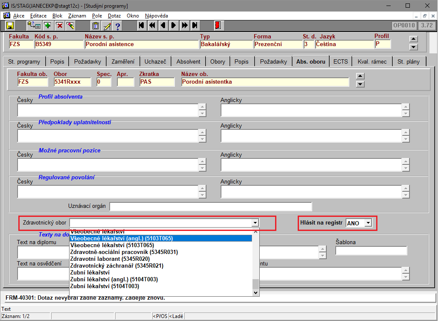The width and height of the screenshot is (438, 321).
Task: Click the Název ob. field Porodní asistentka
Action: pyautogui.click(x=265, y=82)
